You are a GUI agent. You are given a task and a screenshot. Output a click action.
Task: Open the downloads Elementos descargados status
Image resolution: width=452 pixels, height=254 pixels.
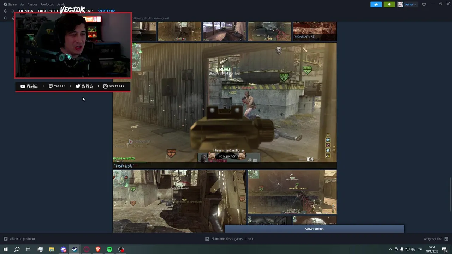(232, 239)
